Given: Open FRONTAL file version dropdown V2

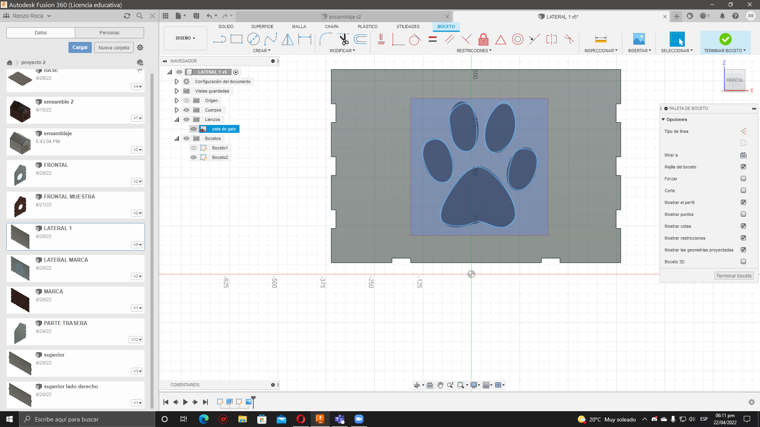Looking at the screenshot, I should pyautogui.click(x=137, y=181).
